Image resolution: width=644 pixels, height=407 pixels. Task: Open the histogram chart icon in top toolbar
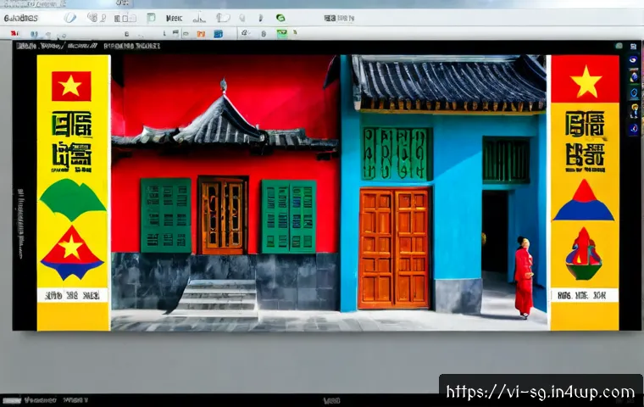tap(199, 18)
